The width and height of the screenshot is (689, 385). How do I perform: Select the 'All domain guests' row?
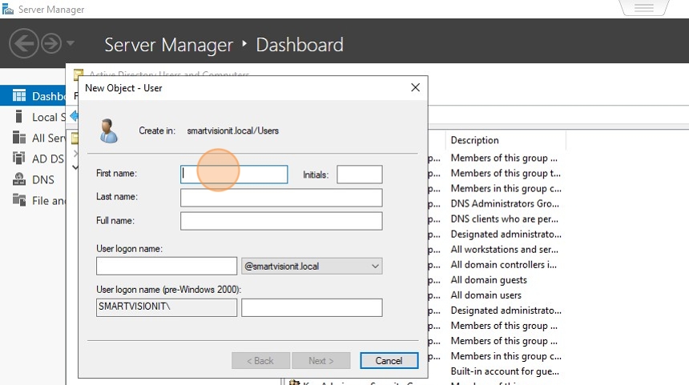coord(489,280)
